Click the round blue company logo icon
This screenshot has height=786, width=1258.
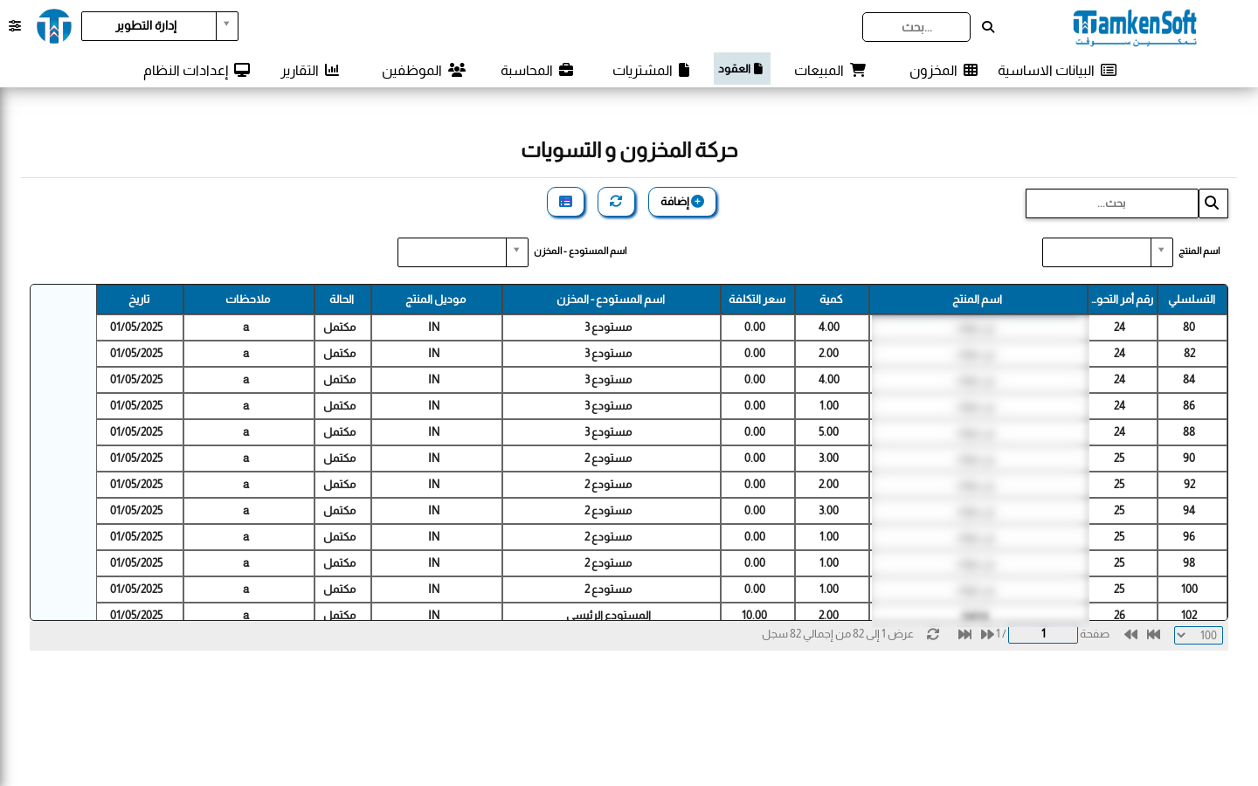[x=54, y=26]
